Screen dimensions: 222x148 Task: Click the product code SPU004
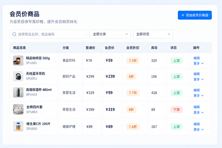(32, 112)
